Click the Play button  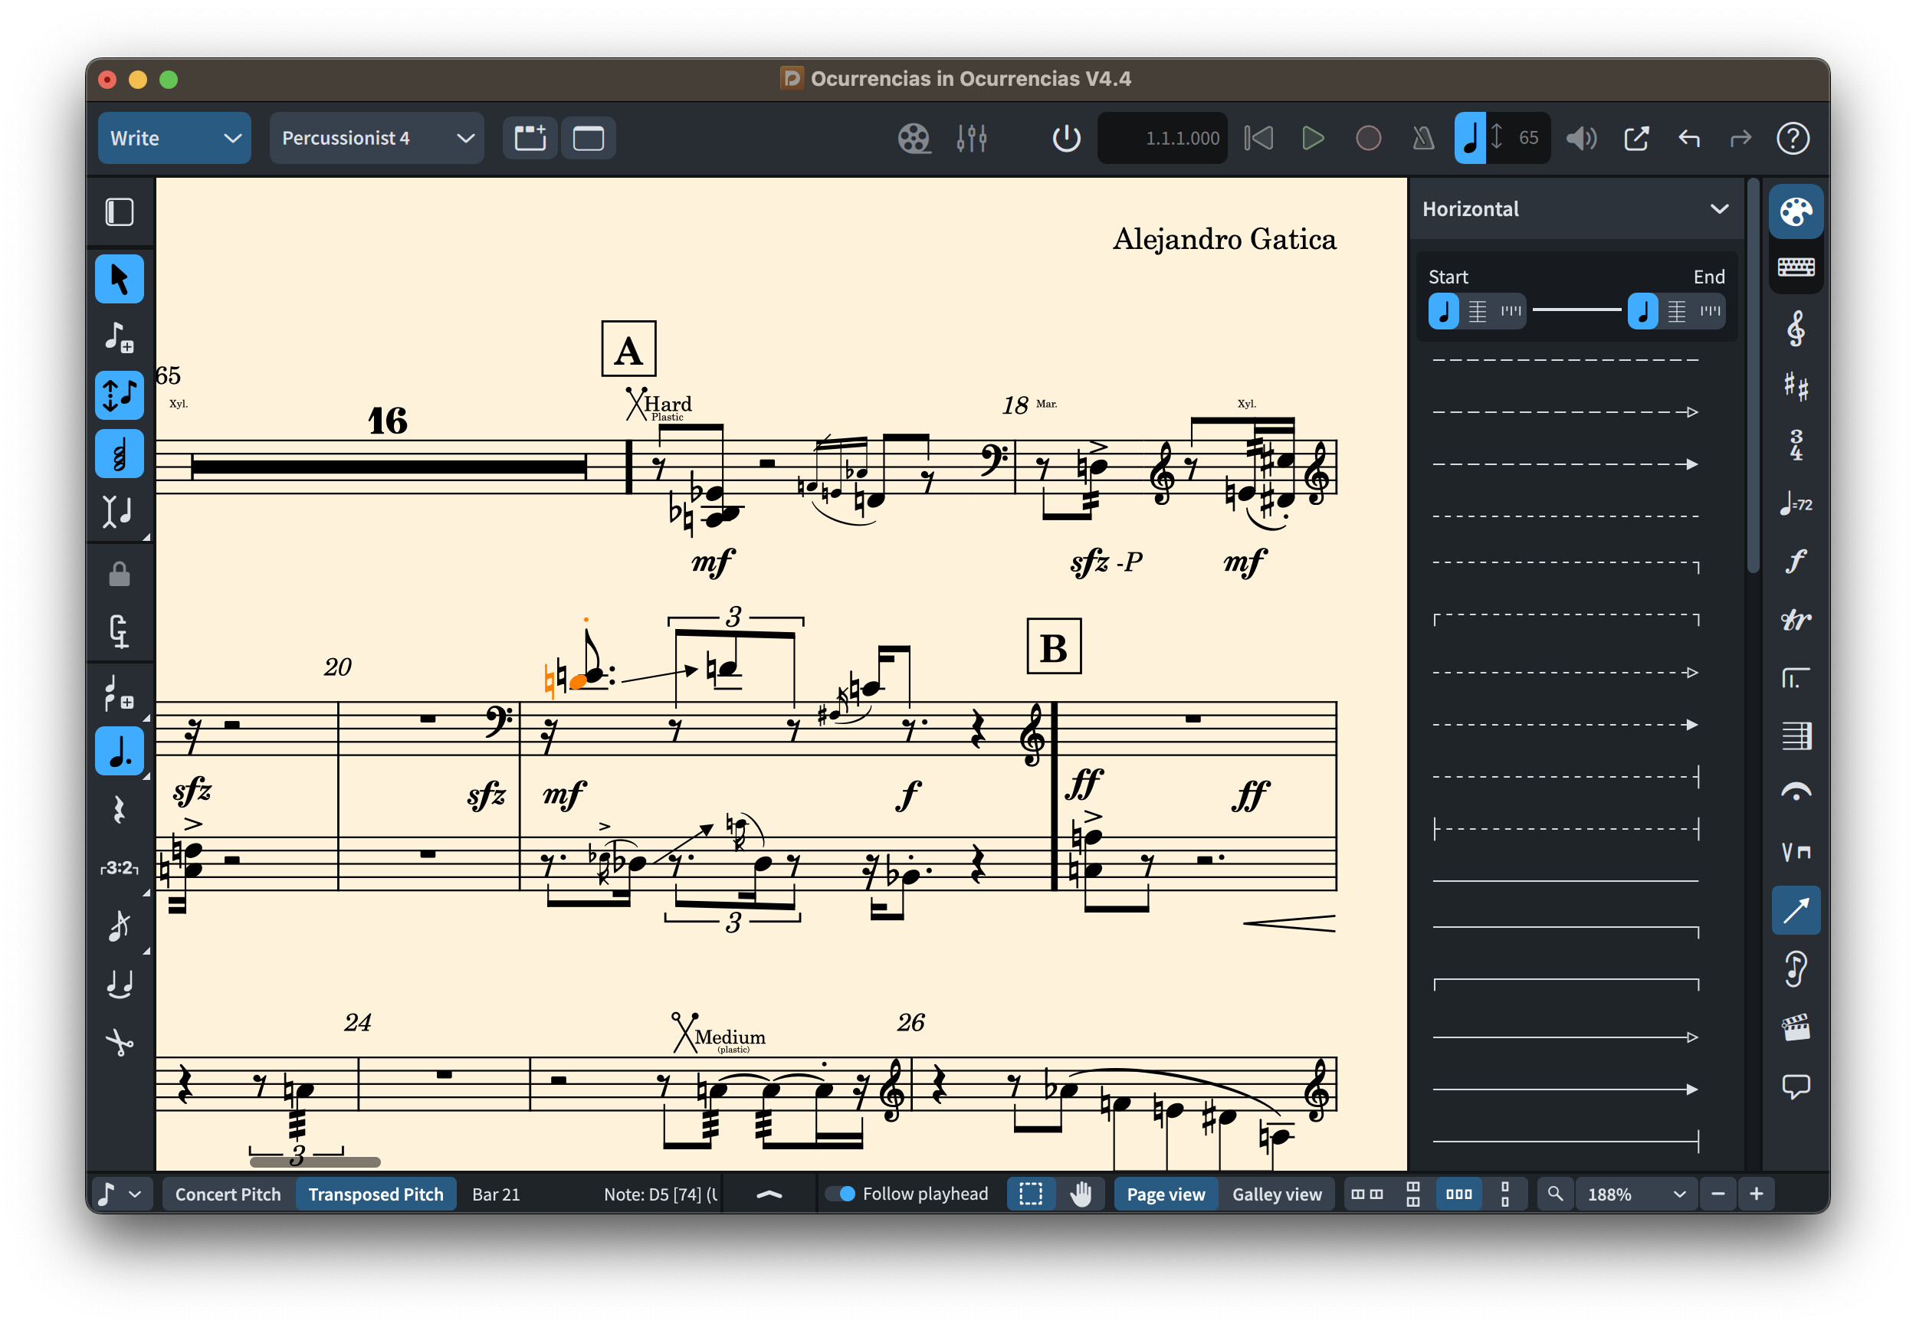point(1312,138)
